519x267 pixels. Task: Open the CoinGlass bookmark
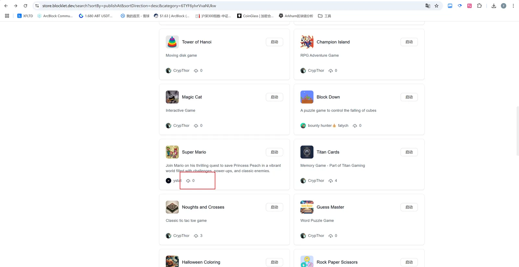[x=255, y=16]
